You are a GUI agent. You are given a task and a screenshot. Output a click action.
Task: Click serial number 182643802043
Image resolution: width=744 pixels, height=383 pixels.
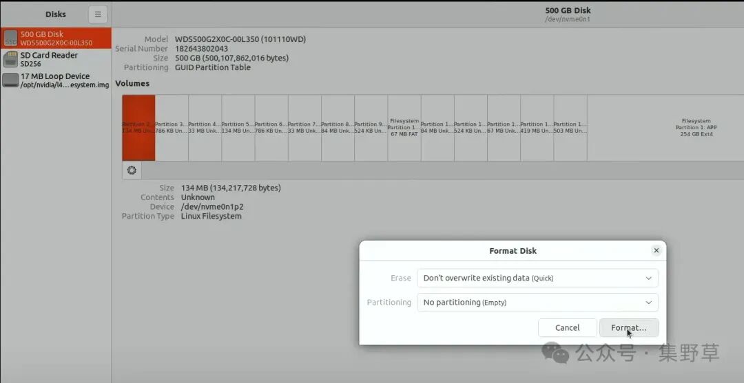(202, 49)
